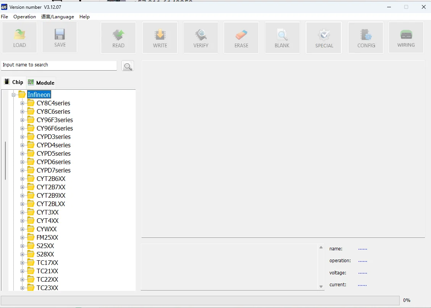
Task: Click the TC17XX folder icon
Action: [31, 263]
